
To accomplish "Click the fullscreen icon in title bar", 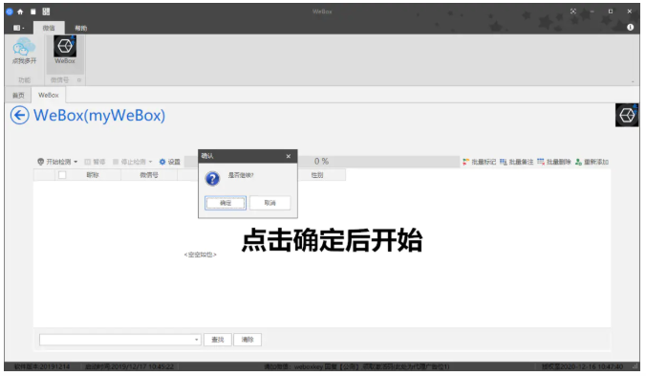I will click(x=573, y=11).
